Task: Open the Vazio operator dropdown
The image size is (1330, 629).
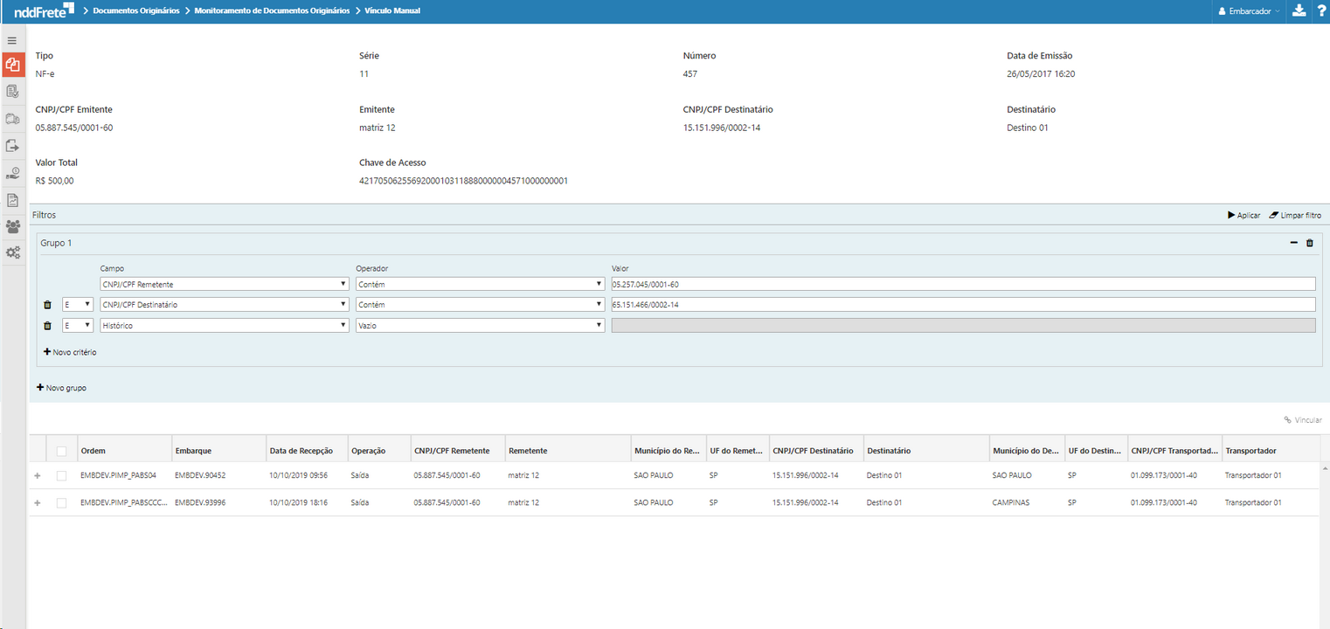Action: [480, 325]
